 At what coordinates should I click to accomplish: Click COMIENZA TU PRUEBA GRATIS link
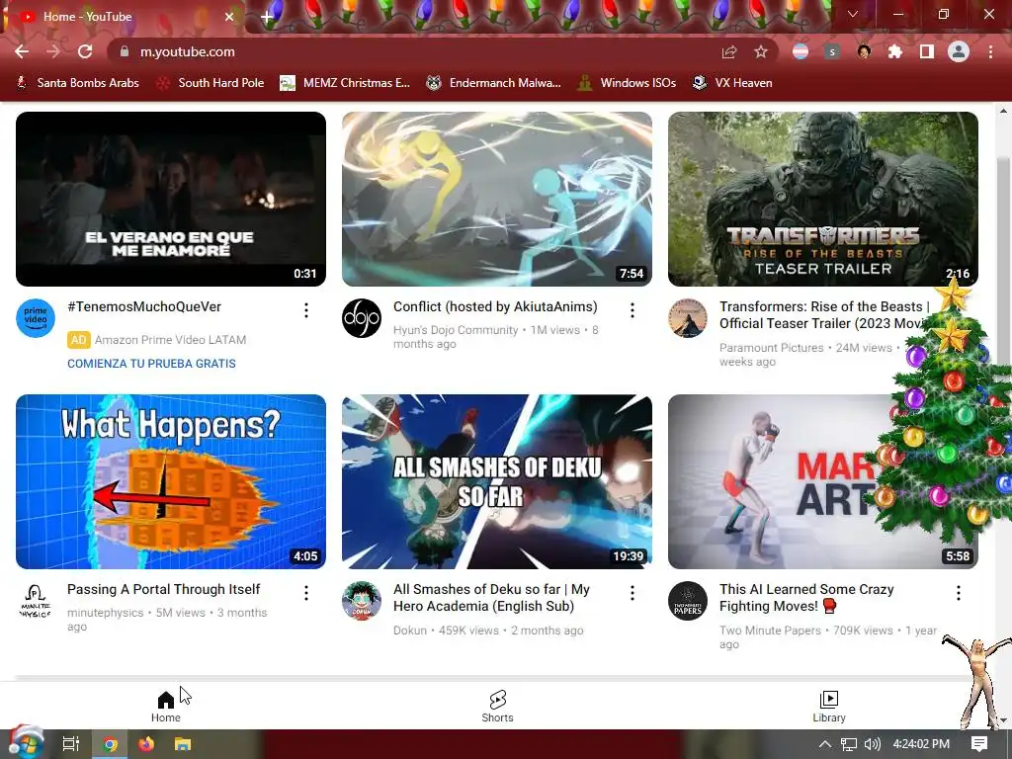151,364
